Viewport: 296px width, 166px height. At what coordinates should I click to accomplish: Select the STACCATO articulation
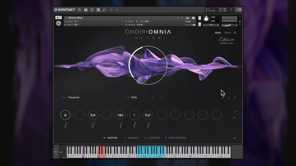point(152,138)
